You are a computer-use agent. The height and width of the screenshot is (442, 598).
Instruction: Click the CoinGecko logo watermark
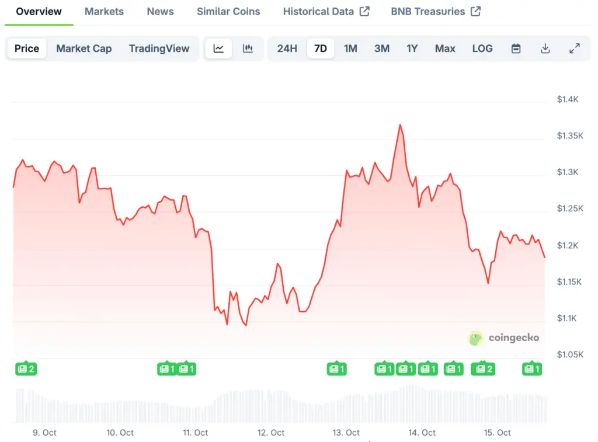pyautogui.click(x=503, y=337)
